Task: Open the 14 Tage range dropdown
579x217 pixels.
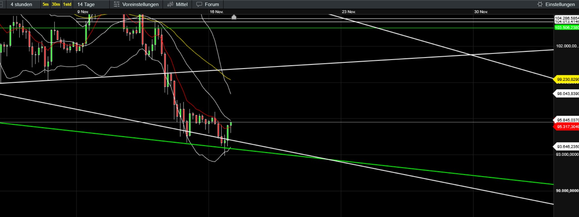Action: click(x=86, y=4)
